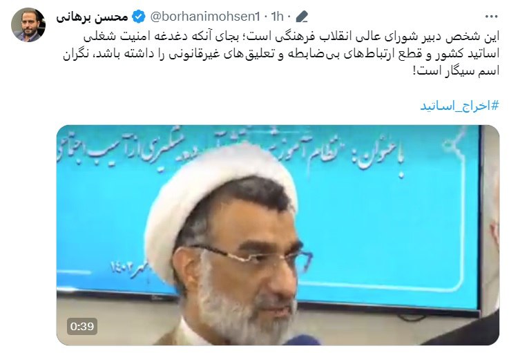Open the profile via name محسن برهانی
Screen dimensions: 509x353
[93, 17]
